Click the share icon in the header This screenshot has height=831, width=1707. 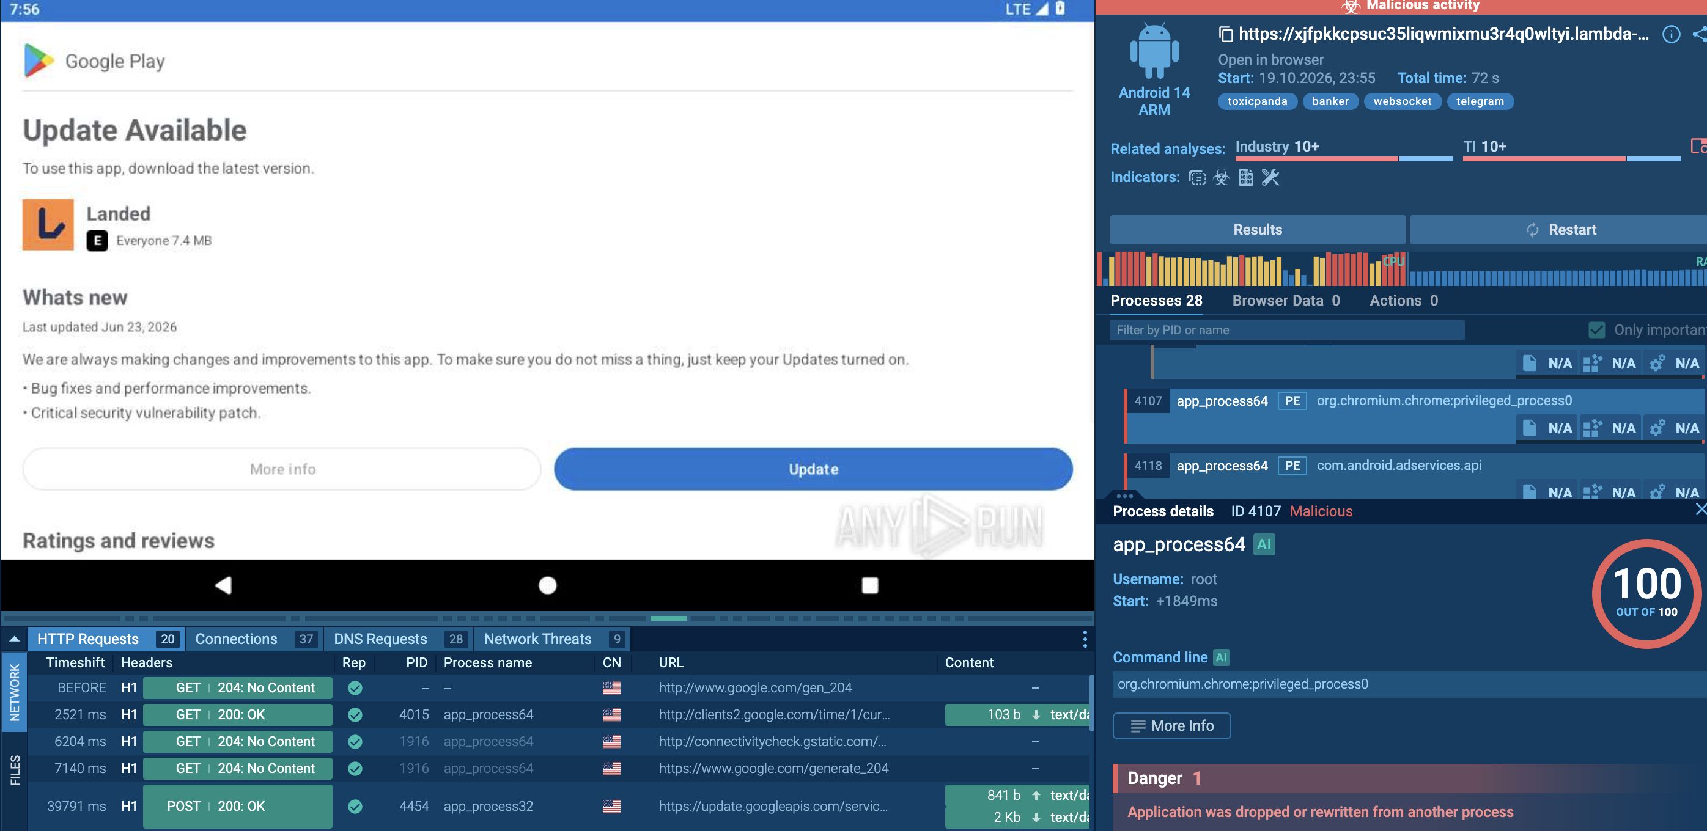(1699, 34)
